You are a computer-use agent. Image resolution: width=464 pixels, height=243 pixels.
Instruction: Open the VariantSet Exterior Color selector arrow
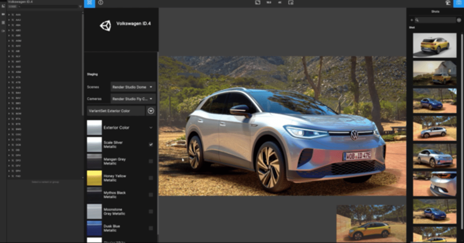pyautogui.click(x=151, y=111)
